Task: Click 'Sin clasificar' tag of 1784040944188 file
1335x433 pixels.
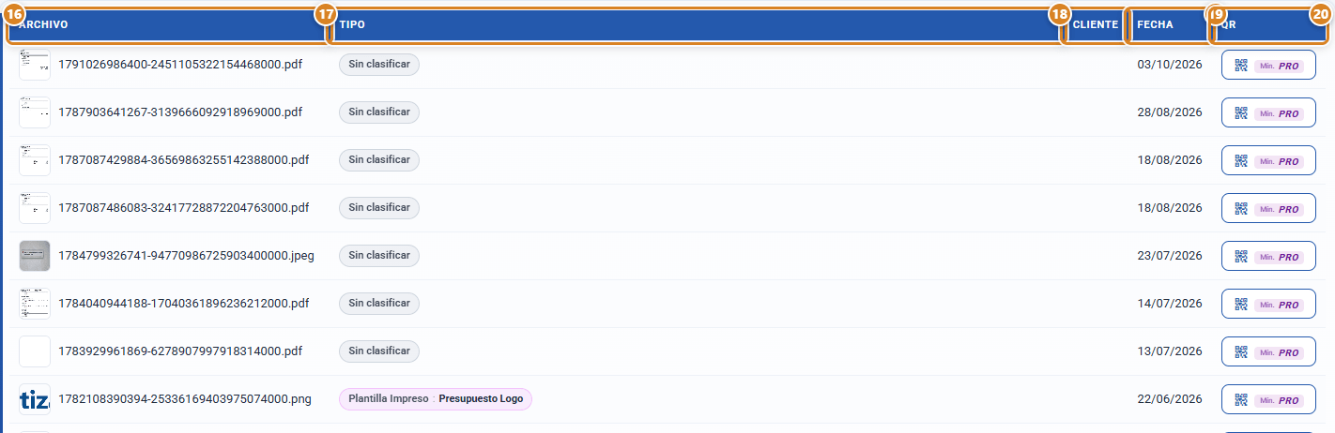Action: click(x=379, y=303)
